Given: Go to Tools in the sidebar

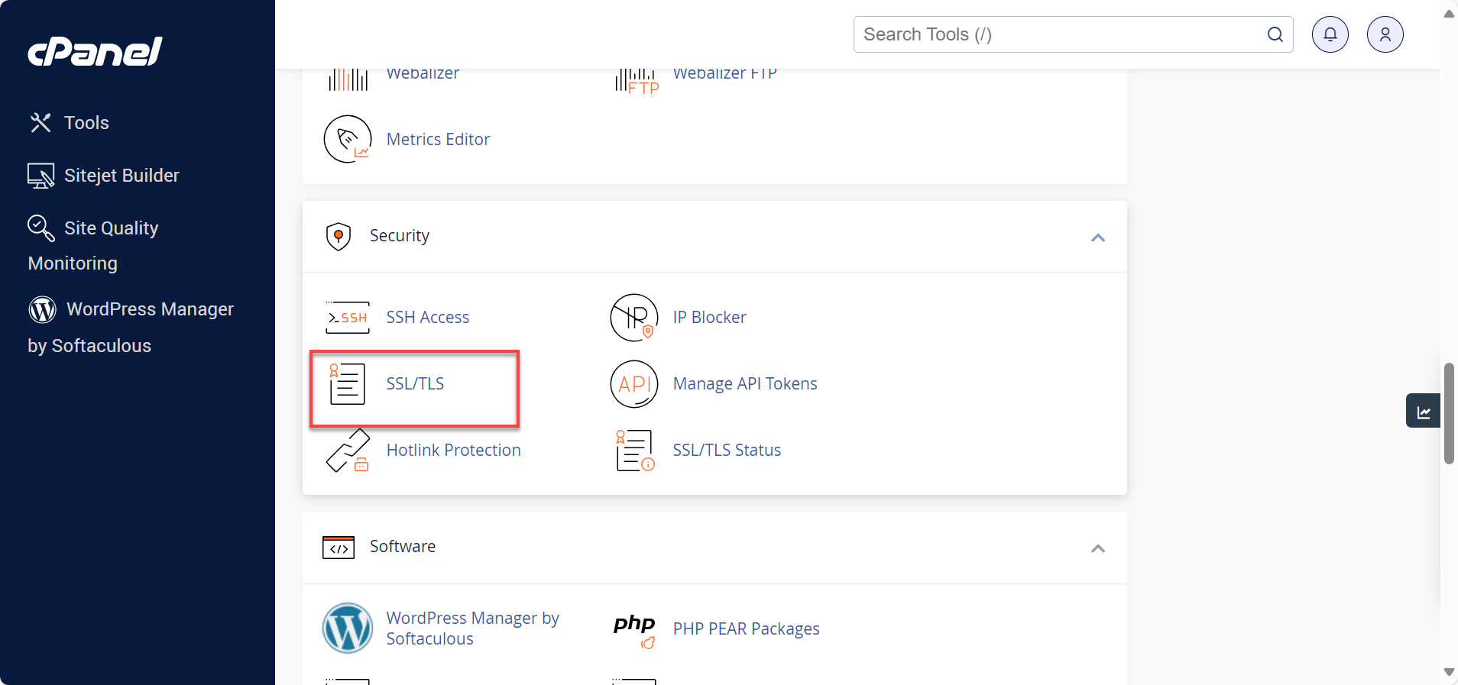Looking at the screenshot, I should click(x=86, y=123).
